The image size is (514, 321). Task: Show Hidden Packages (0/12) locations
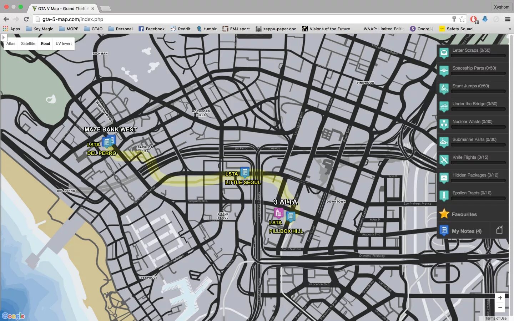tap(475, 175)
